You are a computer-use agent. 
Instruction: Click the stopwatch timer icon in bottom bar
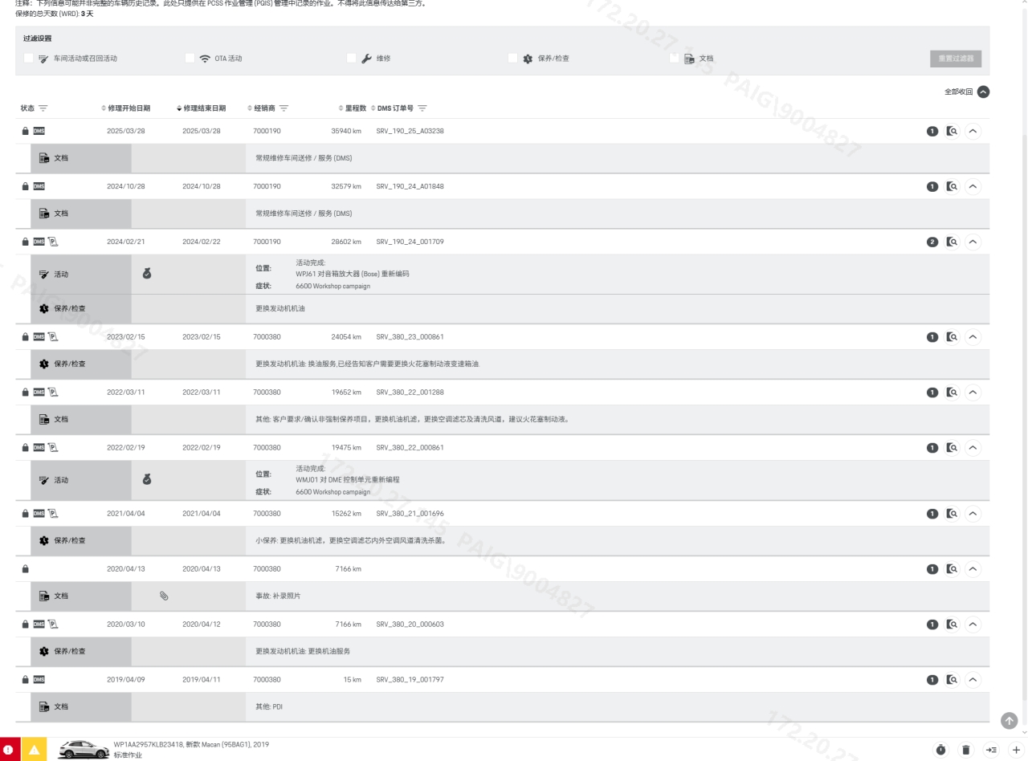click(940, 749)
